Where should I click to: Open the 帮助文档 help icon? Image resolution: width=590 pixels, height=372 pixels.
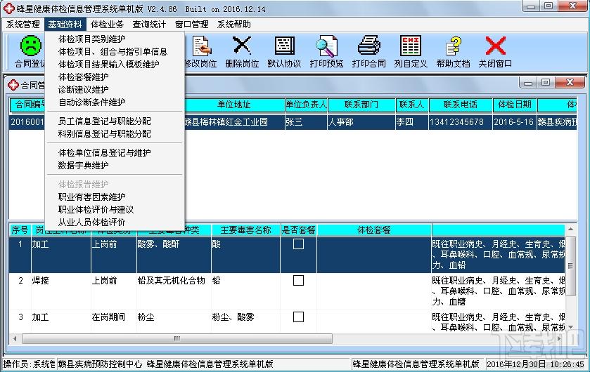point(454,46)
